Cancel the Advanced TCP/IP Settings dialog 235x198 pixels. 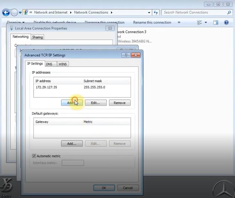[128, 188]
